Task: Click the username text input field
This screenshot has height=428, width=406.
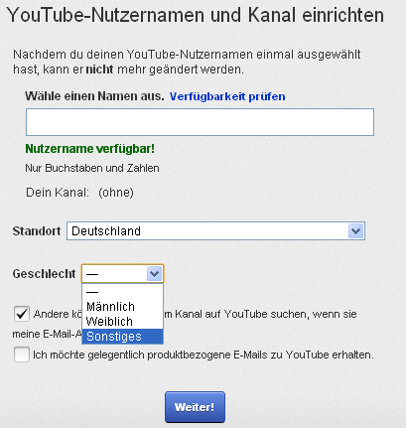Action: (200, 122)
